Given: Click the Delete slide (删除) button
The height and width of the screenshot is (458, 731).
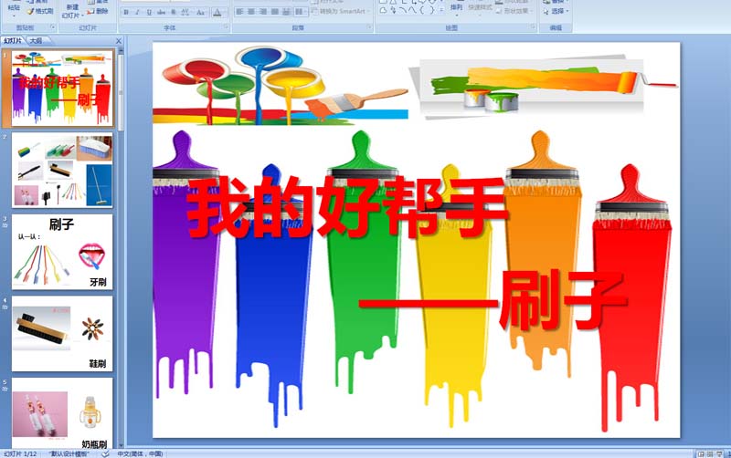Looking at the screenshot, I should tap(98, 11).
